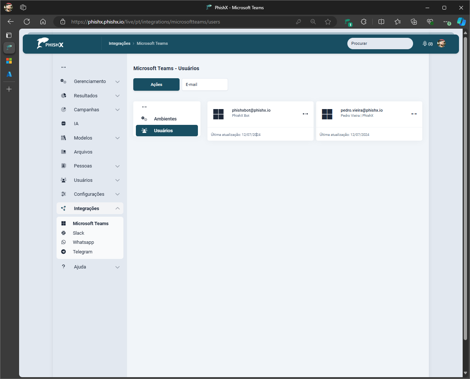The image size is (470, 379).
Task: Click the phishxbot@phishx.io email text
Action: pyautogui.click(x=251, y=110)
